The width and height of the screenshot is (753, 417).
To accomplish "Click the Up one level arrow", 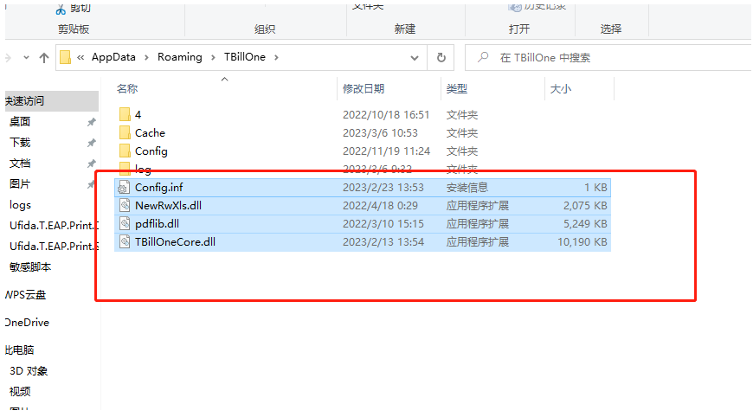I will click(x=44, y=58).
